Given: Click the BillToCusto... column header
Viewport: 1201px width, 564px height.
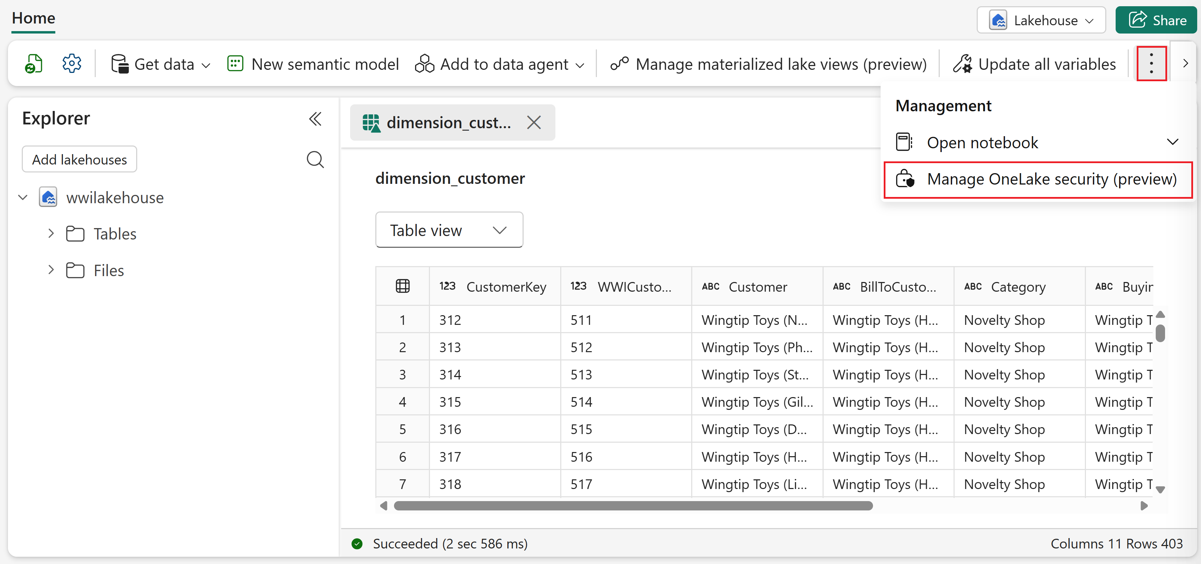Looking at the screenshot, I should (888, 286).
